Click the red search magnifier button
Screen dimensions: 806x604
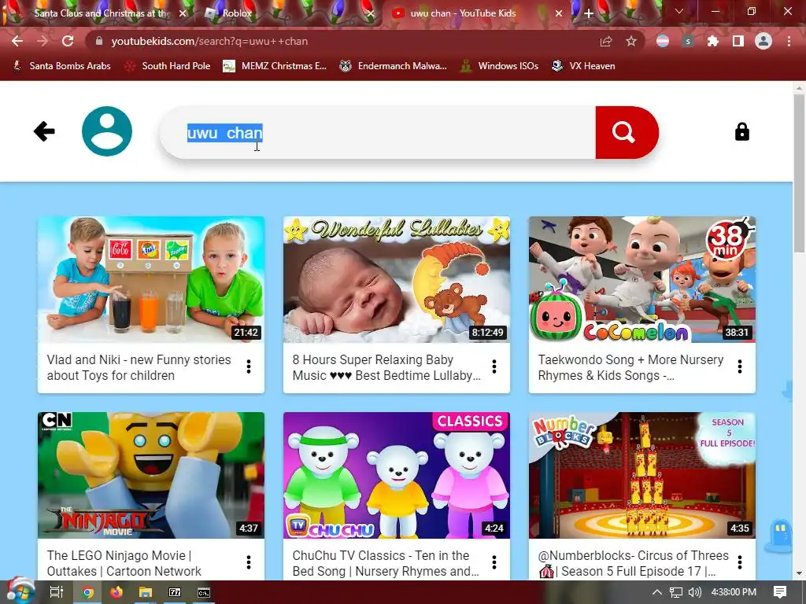(627, 132)
